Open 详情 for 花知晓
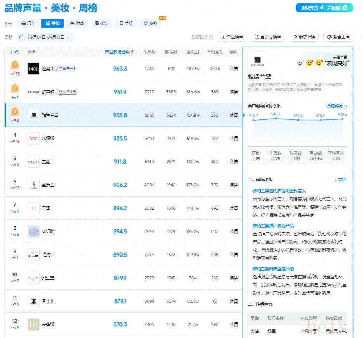This screenshot has width=363, height=338. coord(233,231)
